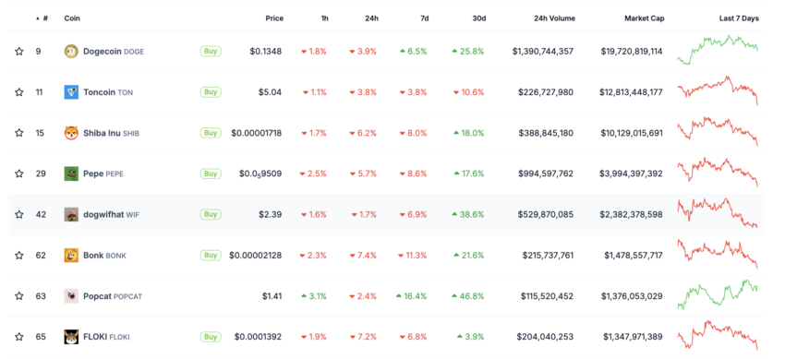This screenshot has width=785, height=359.
Task: Open the Bonk BONK coin page
Action: 104,256
